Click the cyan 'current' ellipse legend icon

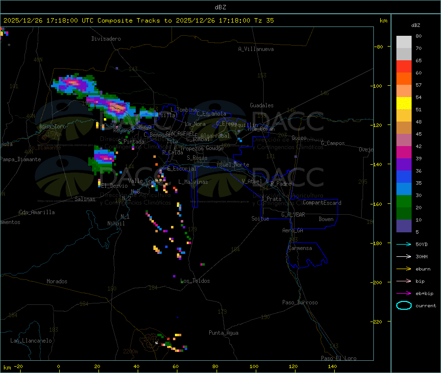404,305
